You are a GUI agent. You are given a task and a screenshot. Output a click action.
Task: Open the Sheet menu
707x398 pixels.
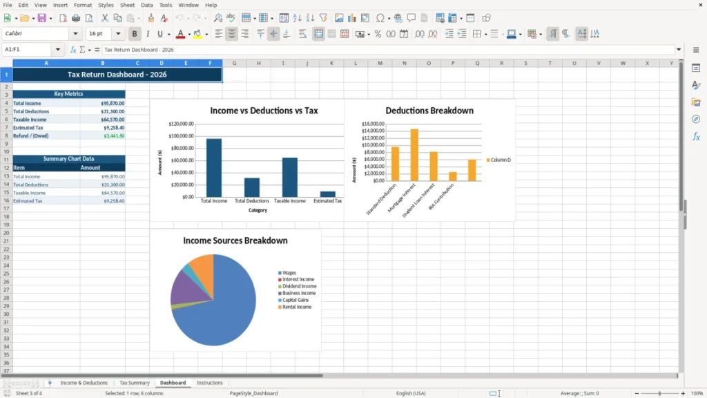(127, 5)
